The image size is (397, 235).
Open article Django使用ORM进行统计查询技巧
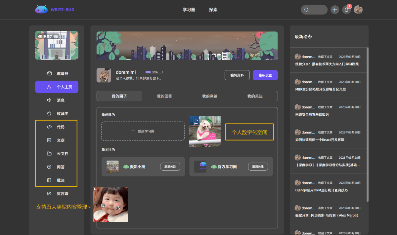pyautogui.click(x=321, y=190)
